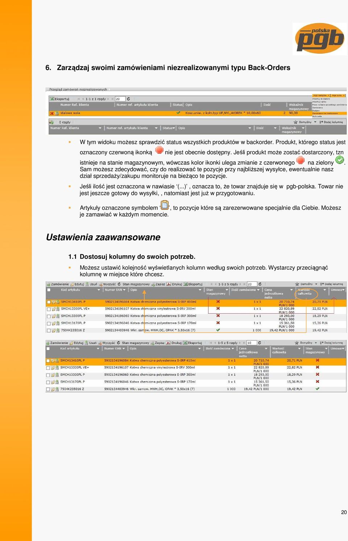348x541 pixels.
Task: Click Drukuj PDF icon in the 20-rows grid toolbar
Action: (169, 284)
